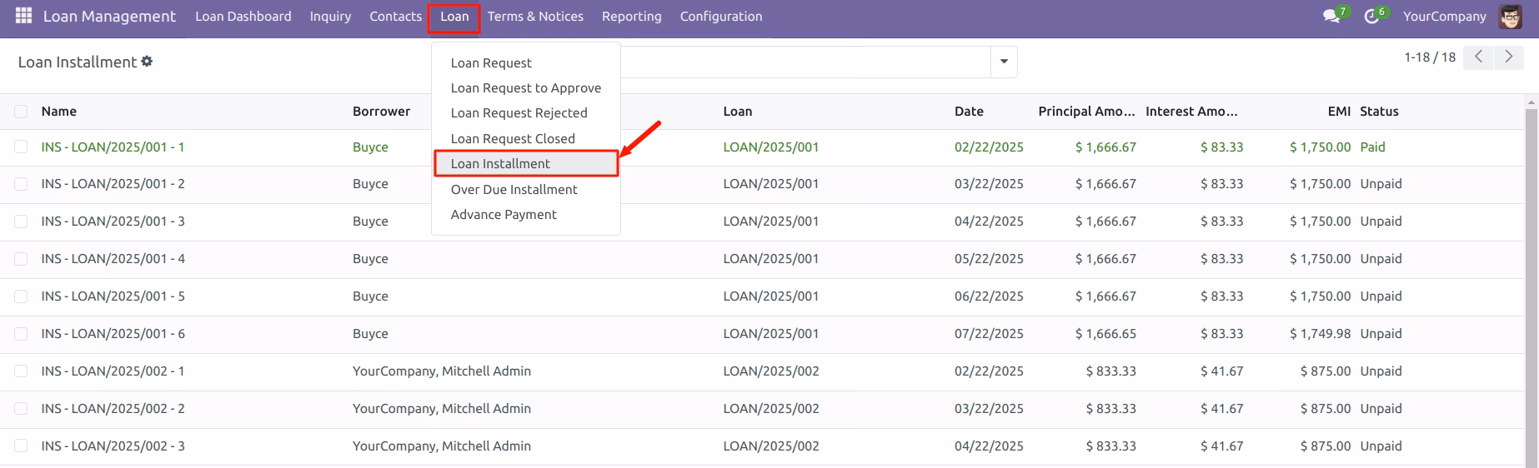The width and height of the screenshot is (1539, 468).
Task: Sort by Name column header
Action: 59,112
